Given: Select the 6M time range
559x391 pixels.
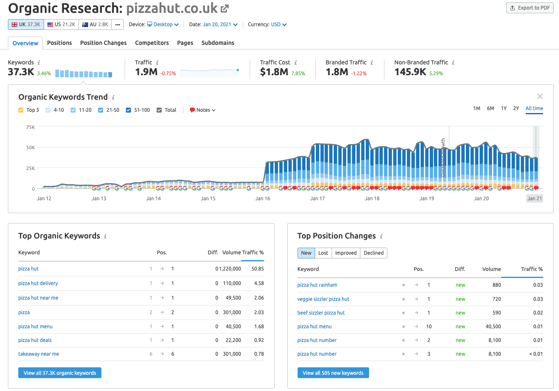Looking at the screenshot, I should [490, 108].
